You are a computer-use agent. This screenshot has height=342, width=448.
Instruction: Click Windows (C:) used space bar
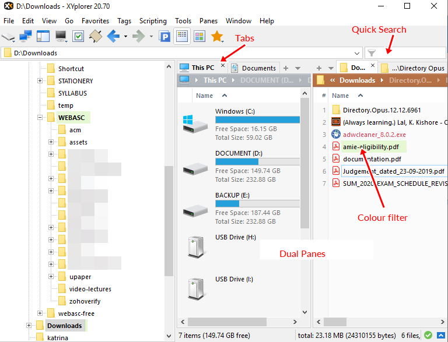pos(257,119)
